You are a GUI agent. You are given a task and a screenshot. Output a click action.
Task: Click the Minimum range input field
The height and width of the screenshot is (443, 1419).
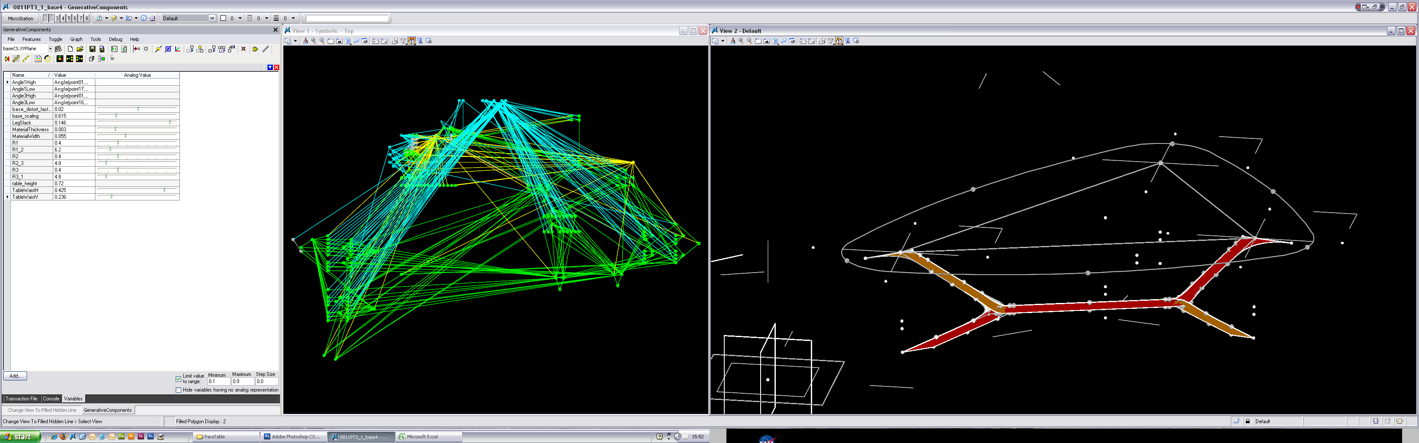click(218, 381)
